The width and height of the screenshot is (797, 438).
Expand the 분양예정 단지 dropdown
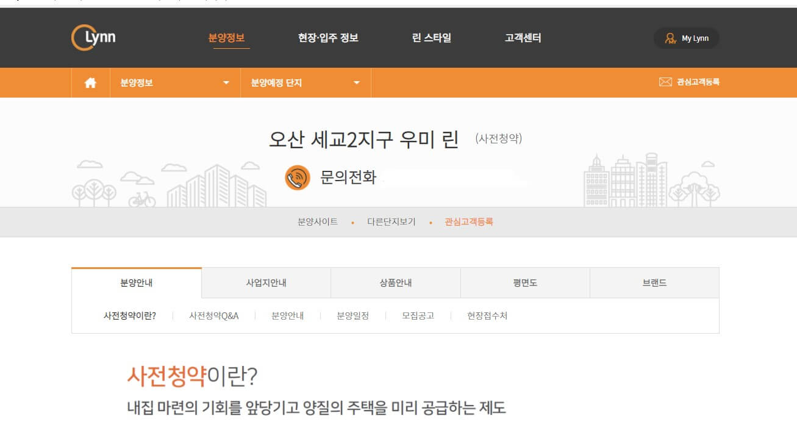coord(305,82)
